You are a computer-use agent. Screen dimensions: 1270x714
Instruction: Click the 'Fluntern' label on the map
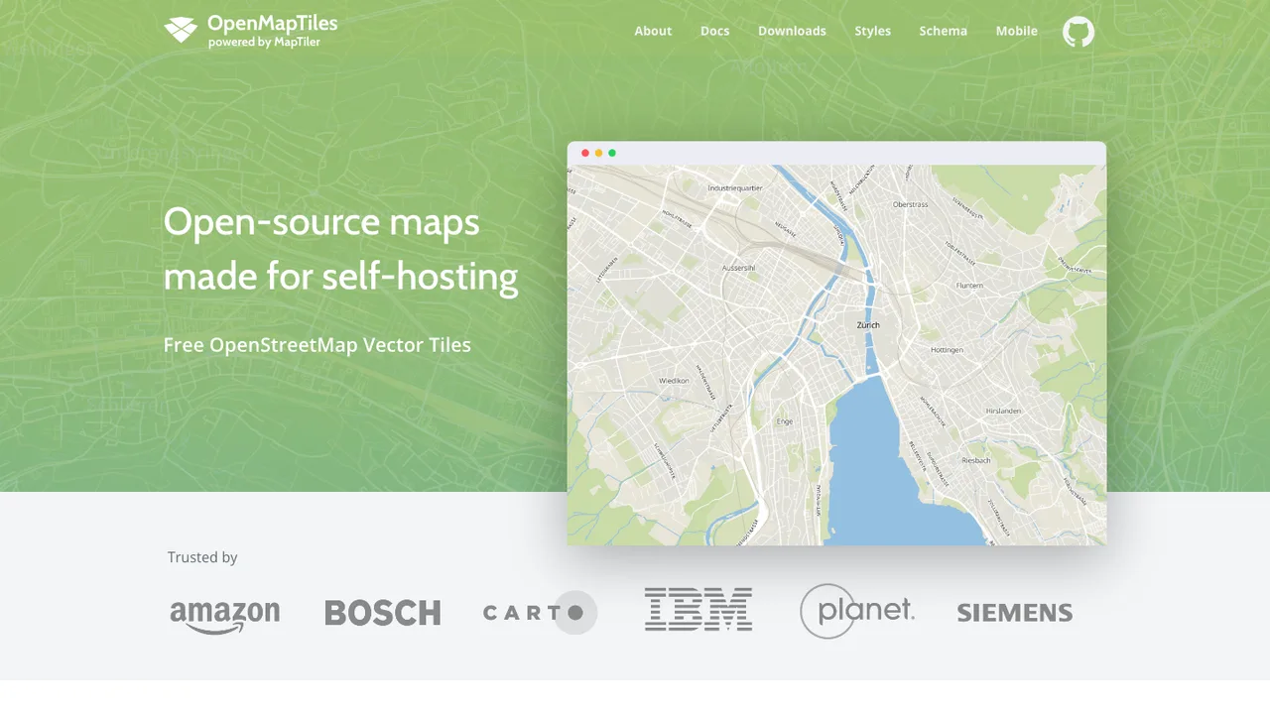[x=969, y=286]
